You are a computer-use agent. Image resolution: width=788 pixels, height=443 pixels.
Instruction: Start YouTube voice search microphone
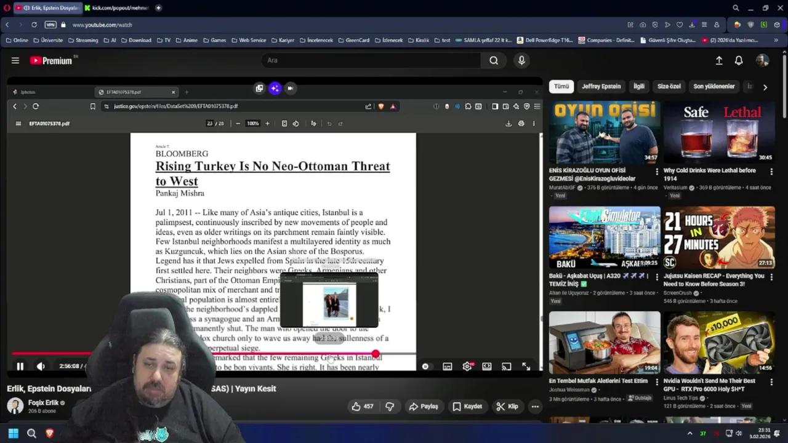[521, 60]
